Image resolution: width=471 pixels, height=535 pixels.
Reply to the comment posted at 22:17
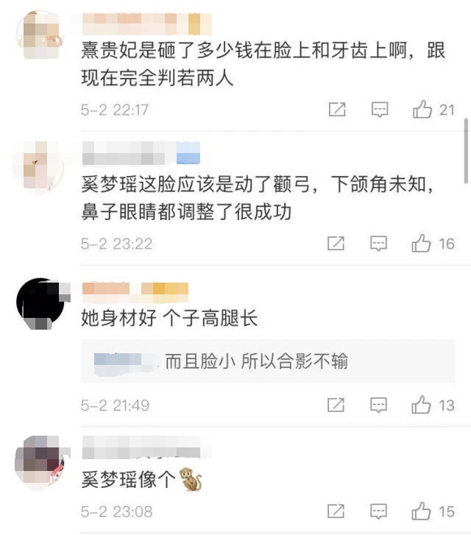point(380,110)
